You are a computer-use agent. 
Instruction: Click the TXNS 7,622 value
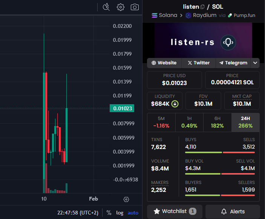click(159, 147)
